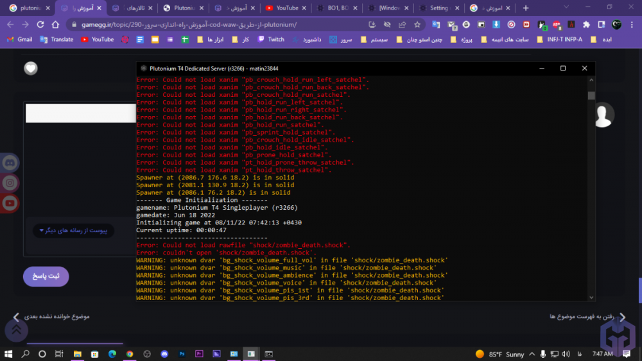Click the red YouTube side icon

(10, 204)
